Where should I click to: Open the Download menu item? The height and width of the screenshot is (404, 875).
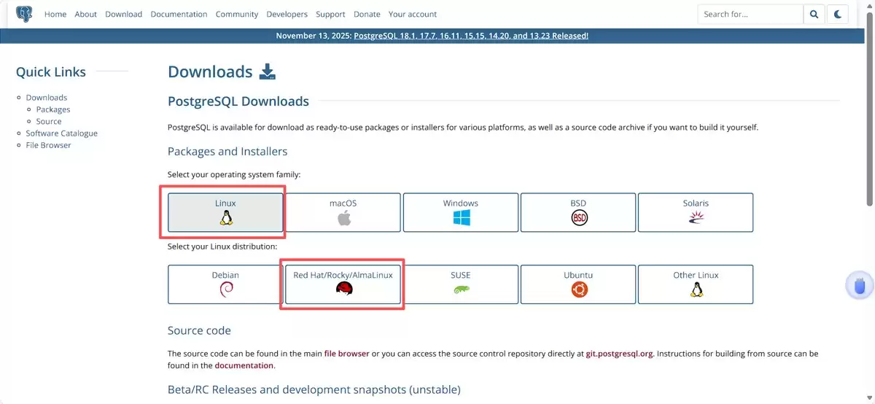tap(124, 14)
